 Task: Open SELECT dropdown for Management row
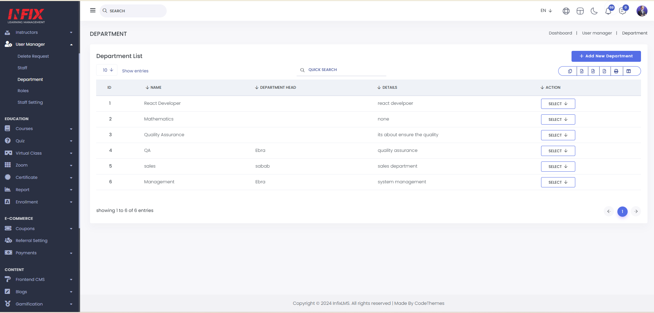558,182
